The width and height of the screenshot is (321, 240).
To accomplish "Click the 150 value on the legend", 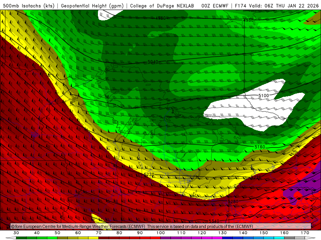I will tap(264, 233).
